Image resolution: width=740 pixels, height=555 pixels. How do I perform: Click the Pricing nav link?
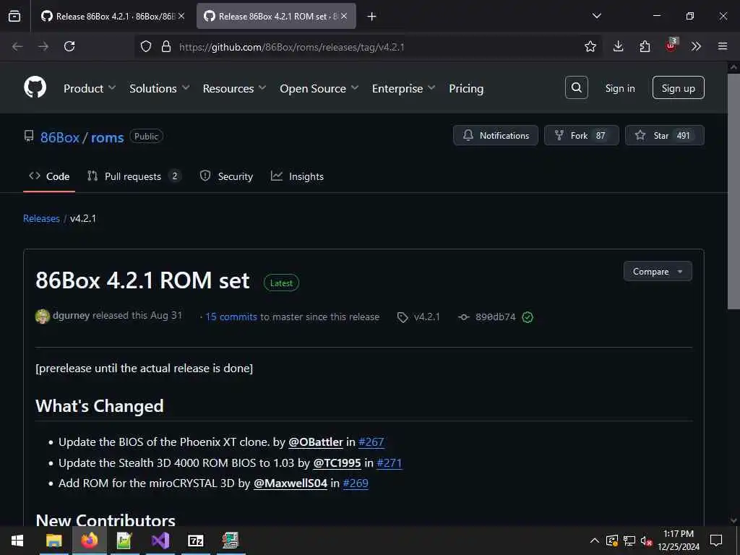pos(466,88)
